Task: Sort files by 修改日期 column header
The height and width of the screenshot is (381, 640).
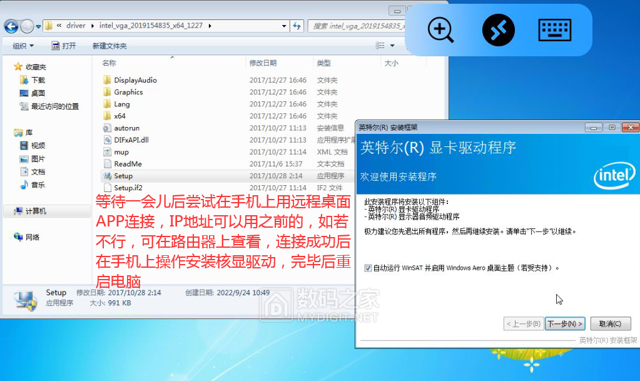Action: click(x=263, y=63)
